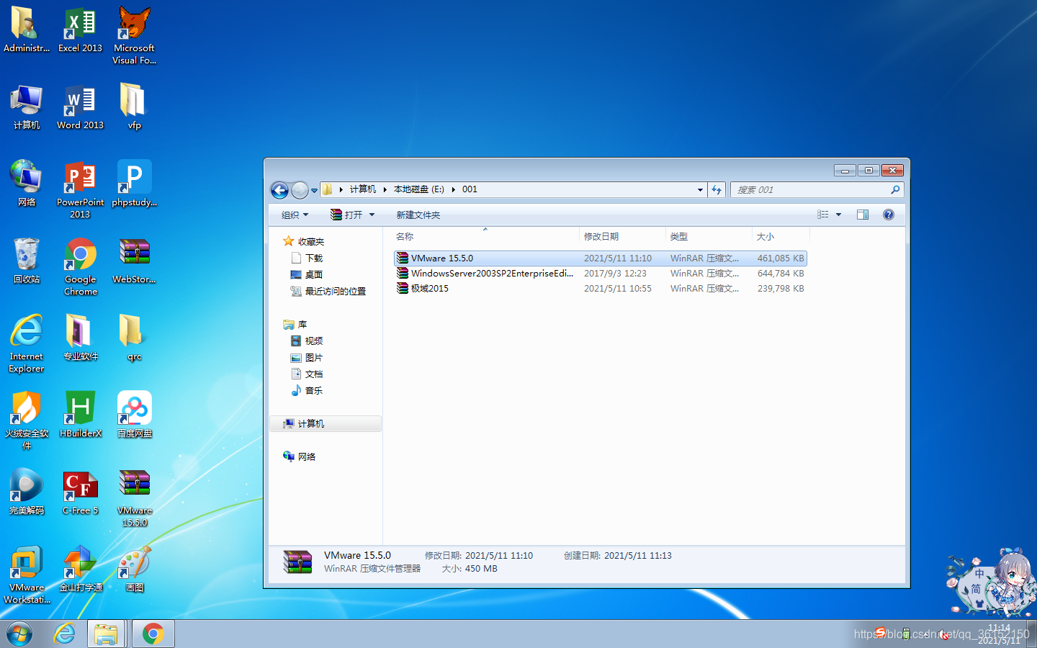Open 金山打字通 desktop shortcut
The width and height of the screenshot is (1037, 648).
(x=80, y=569)
